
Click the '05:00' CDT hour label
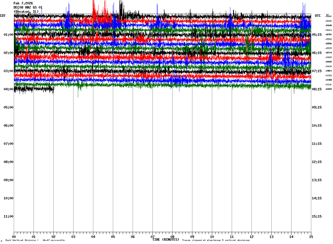click(9, 107)
